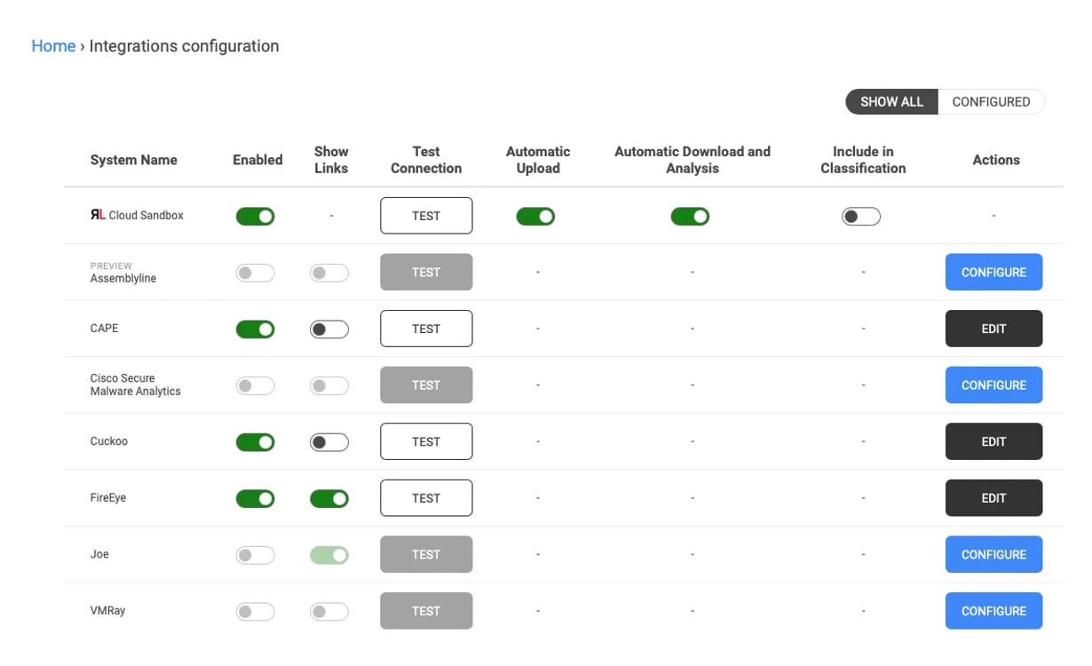Image resolution: width=1092 pixels, height=666 pixels.
Task: Toggle Cisco Secure Malware Analytics Show Links
Action: (x=329, y=385)
